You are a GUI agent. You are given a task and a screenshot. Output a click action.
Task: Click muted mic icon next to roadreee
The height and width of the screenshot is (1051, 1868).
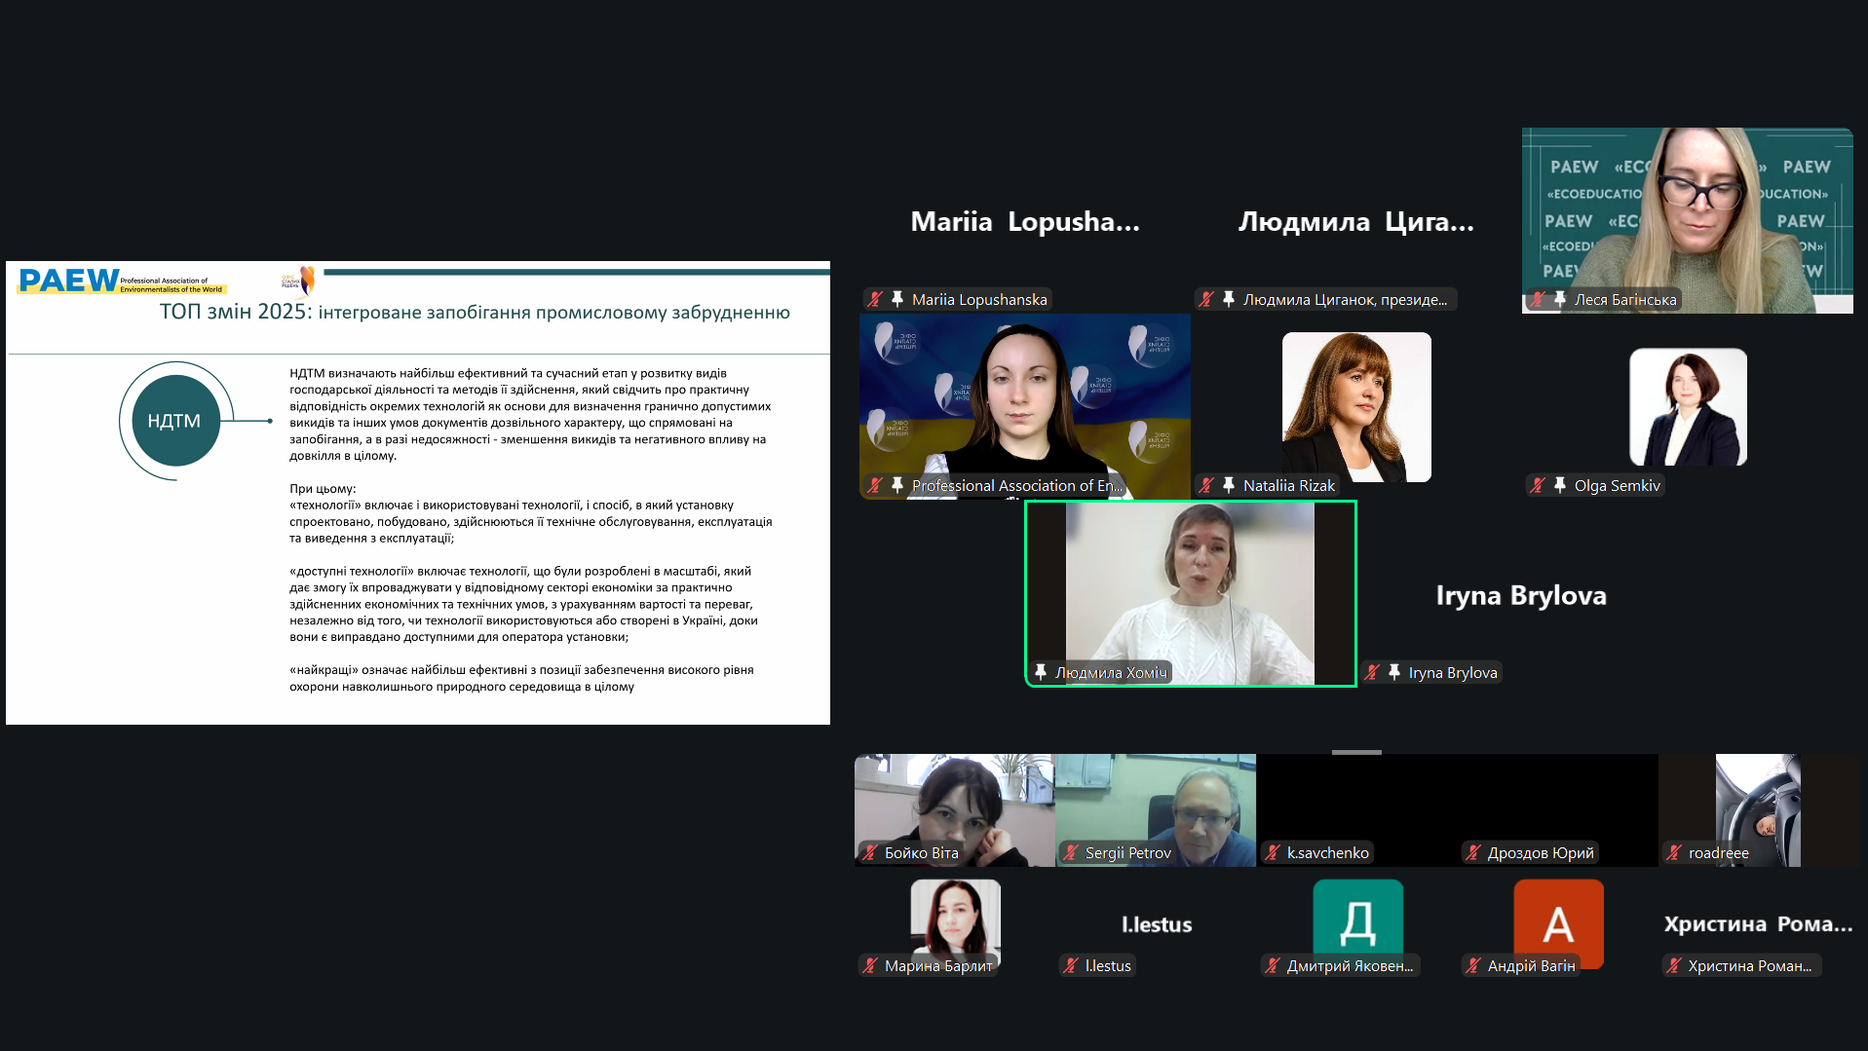point(1674,852)
